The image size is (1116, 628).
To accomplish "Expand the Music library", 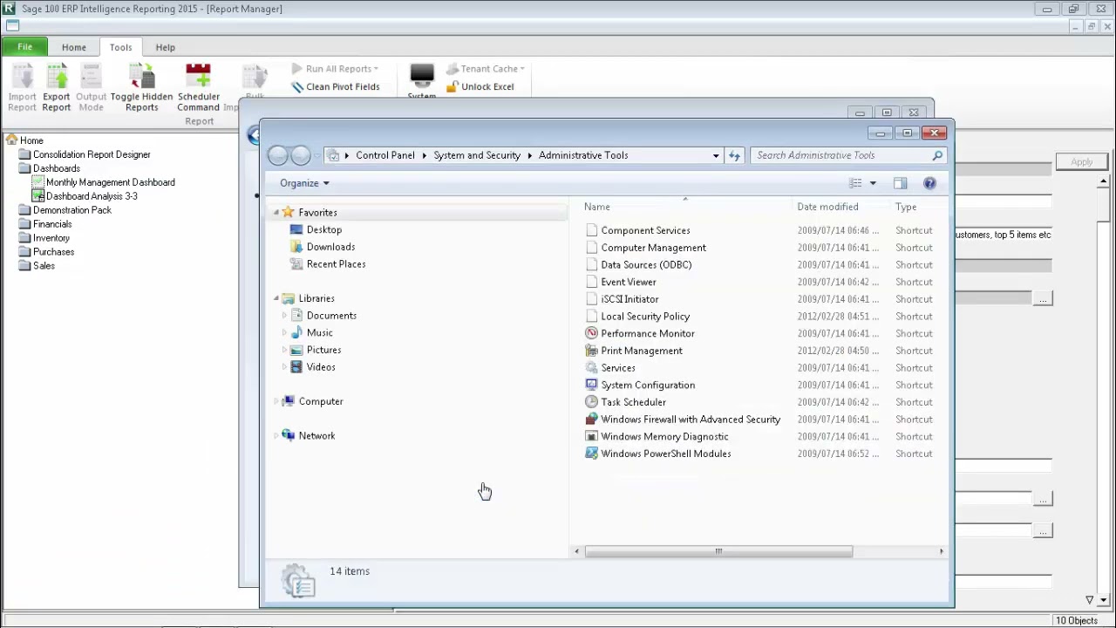I will pyautogui.click(x=284, y=333).
